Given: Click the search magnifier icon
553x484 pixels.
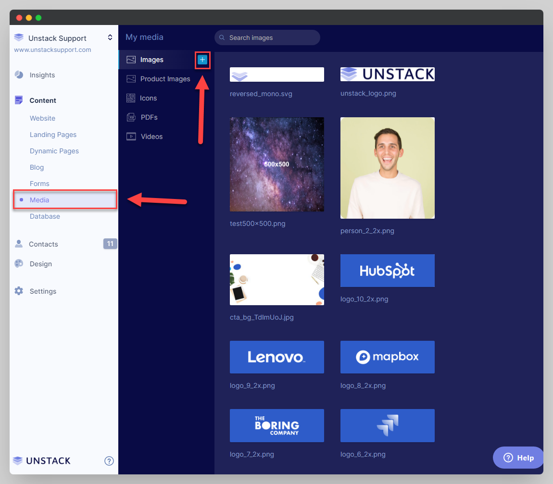Looking at the screenshot, I should point(222,37).
